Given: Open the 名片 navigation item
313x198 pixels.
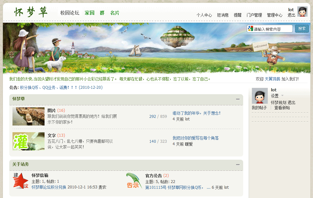Looking at the screenshot, I should point(115,13).
